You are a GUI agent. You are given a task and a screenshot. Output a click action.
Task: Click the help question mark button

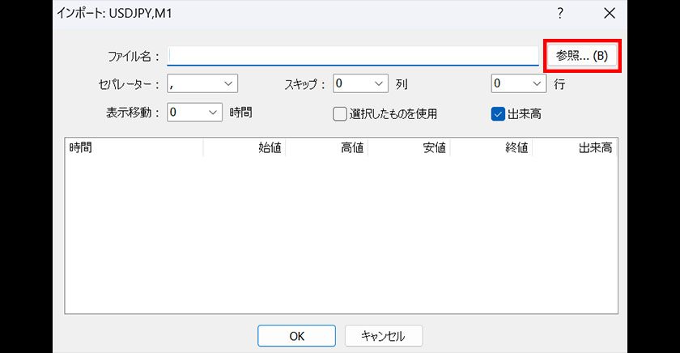pyautogui.click(x=559, y=13)
